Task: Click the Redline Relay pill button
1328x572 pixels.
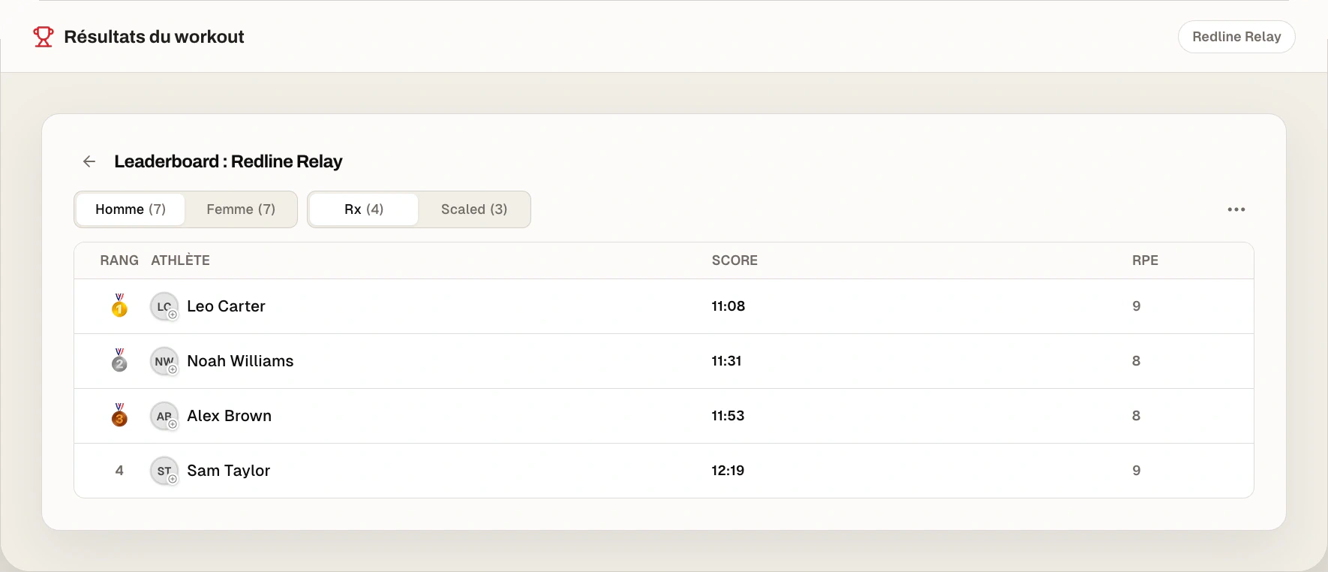Action: point(1236,37)
